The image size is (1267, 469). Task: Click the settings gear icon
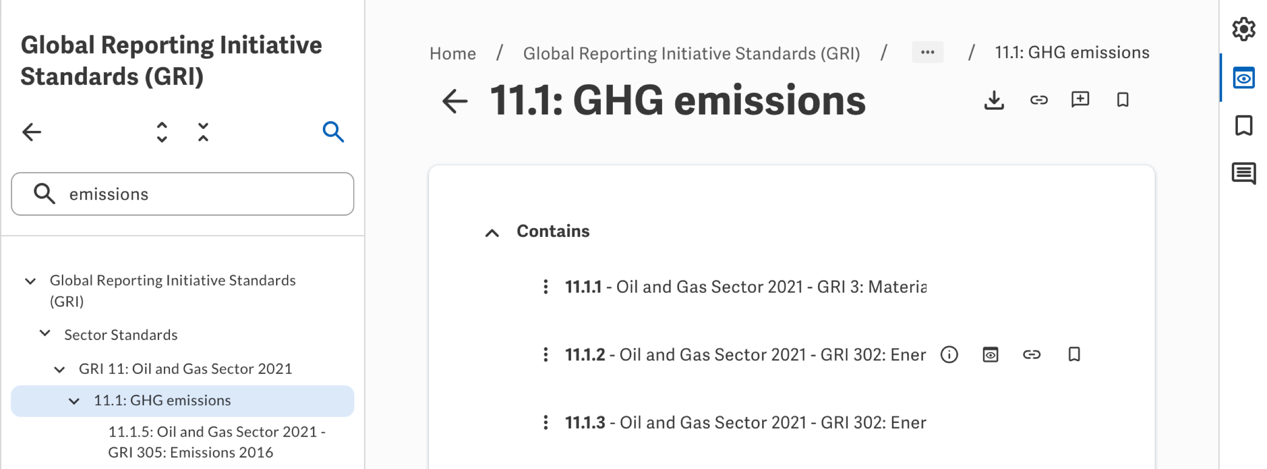point(1244,29)
